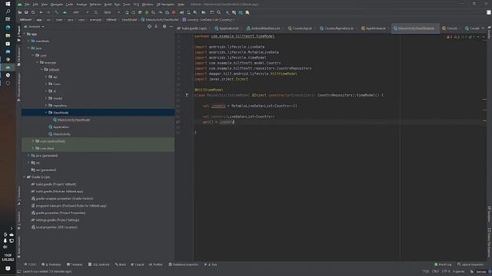Click the next highlighted error arrow in the editor
Viewport: 492px width, 276px height.
(484, 37)
